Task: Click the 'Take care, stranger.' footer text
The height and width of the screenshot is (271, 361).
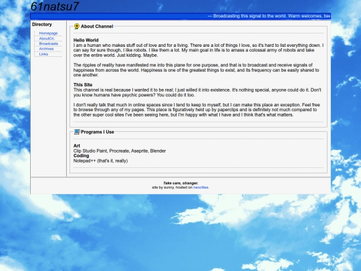Action: coord(180,183)
